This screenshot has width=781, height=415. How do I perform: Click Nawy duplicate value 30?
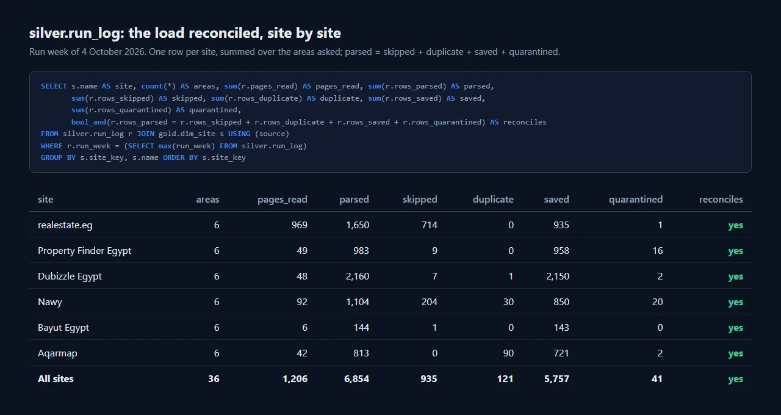pos(508,302)
